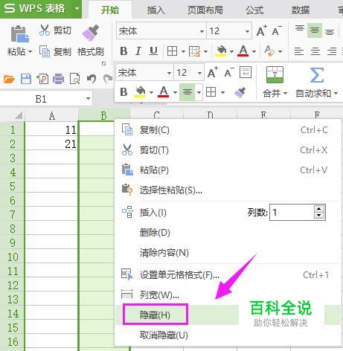Switch to the 开始 tab
The width and height of the screenshot is (343, 351).
(x=110, y=10)
